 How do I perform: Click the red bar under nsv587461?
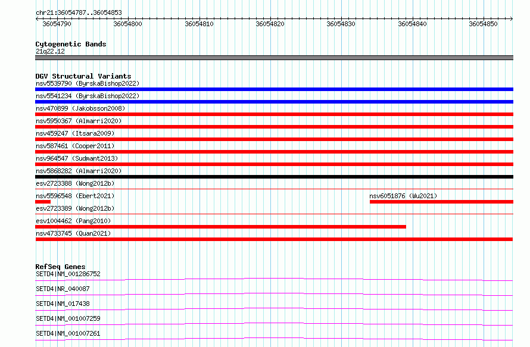[274, 152]
